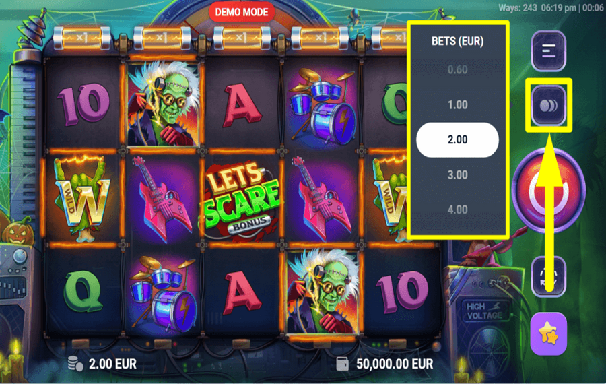Click the wallet icon next to balance

pyautogui.click(x=343, y=364)
